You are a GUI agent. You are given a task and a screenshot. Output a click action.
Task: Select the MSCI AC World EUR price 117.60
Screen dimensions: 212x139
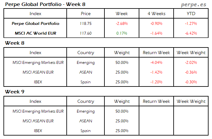click(x=86, y=33)
